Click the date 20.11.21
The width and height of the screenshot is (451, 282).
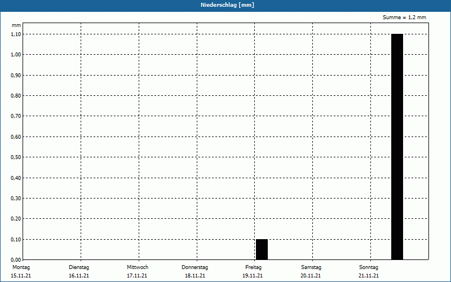[x=311, y=276]
